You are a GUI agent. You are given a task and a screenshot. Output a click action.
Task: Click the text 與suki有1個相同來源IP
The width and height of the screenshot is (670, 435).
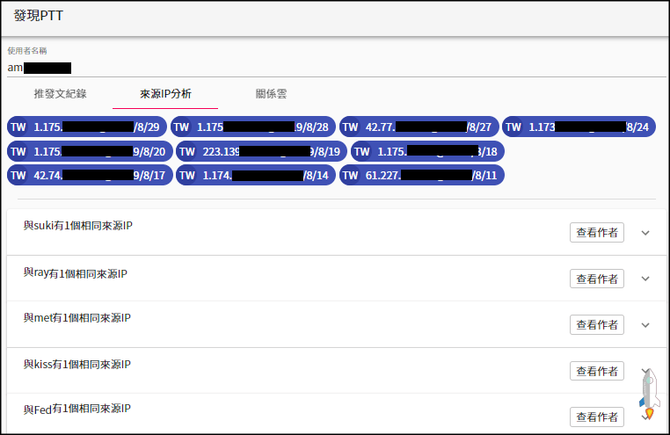77,225
